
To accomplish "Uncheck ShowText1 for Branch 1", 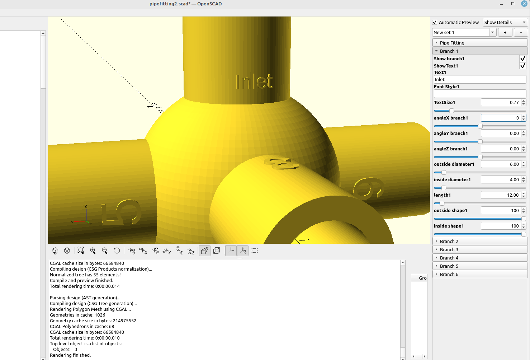I will coord(523,66).
